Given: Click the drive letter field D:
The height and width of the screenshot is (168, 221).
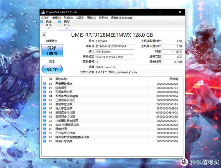Looking at the screenshot, I should click(114, 62).
